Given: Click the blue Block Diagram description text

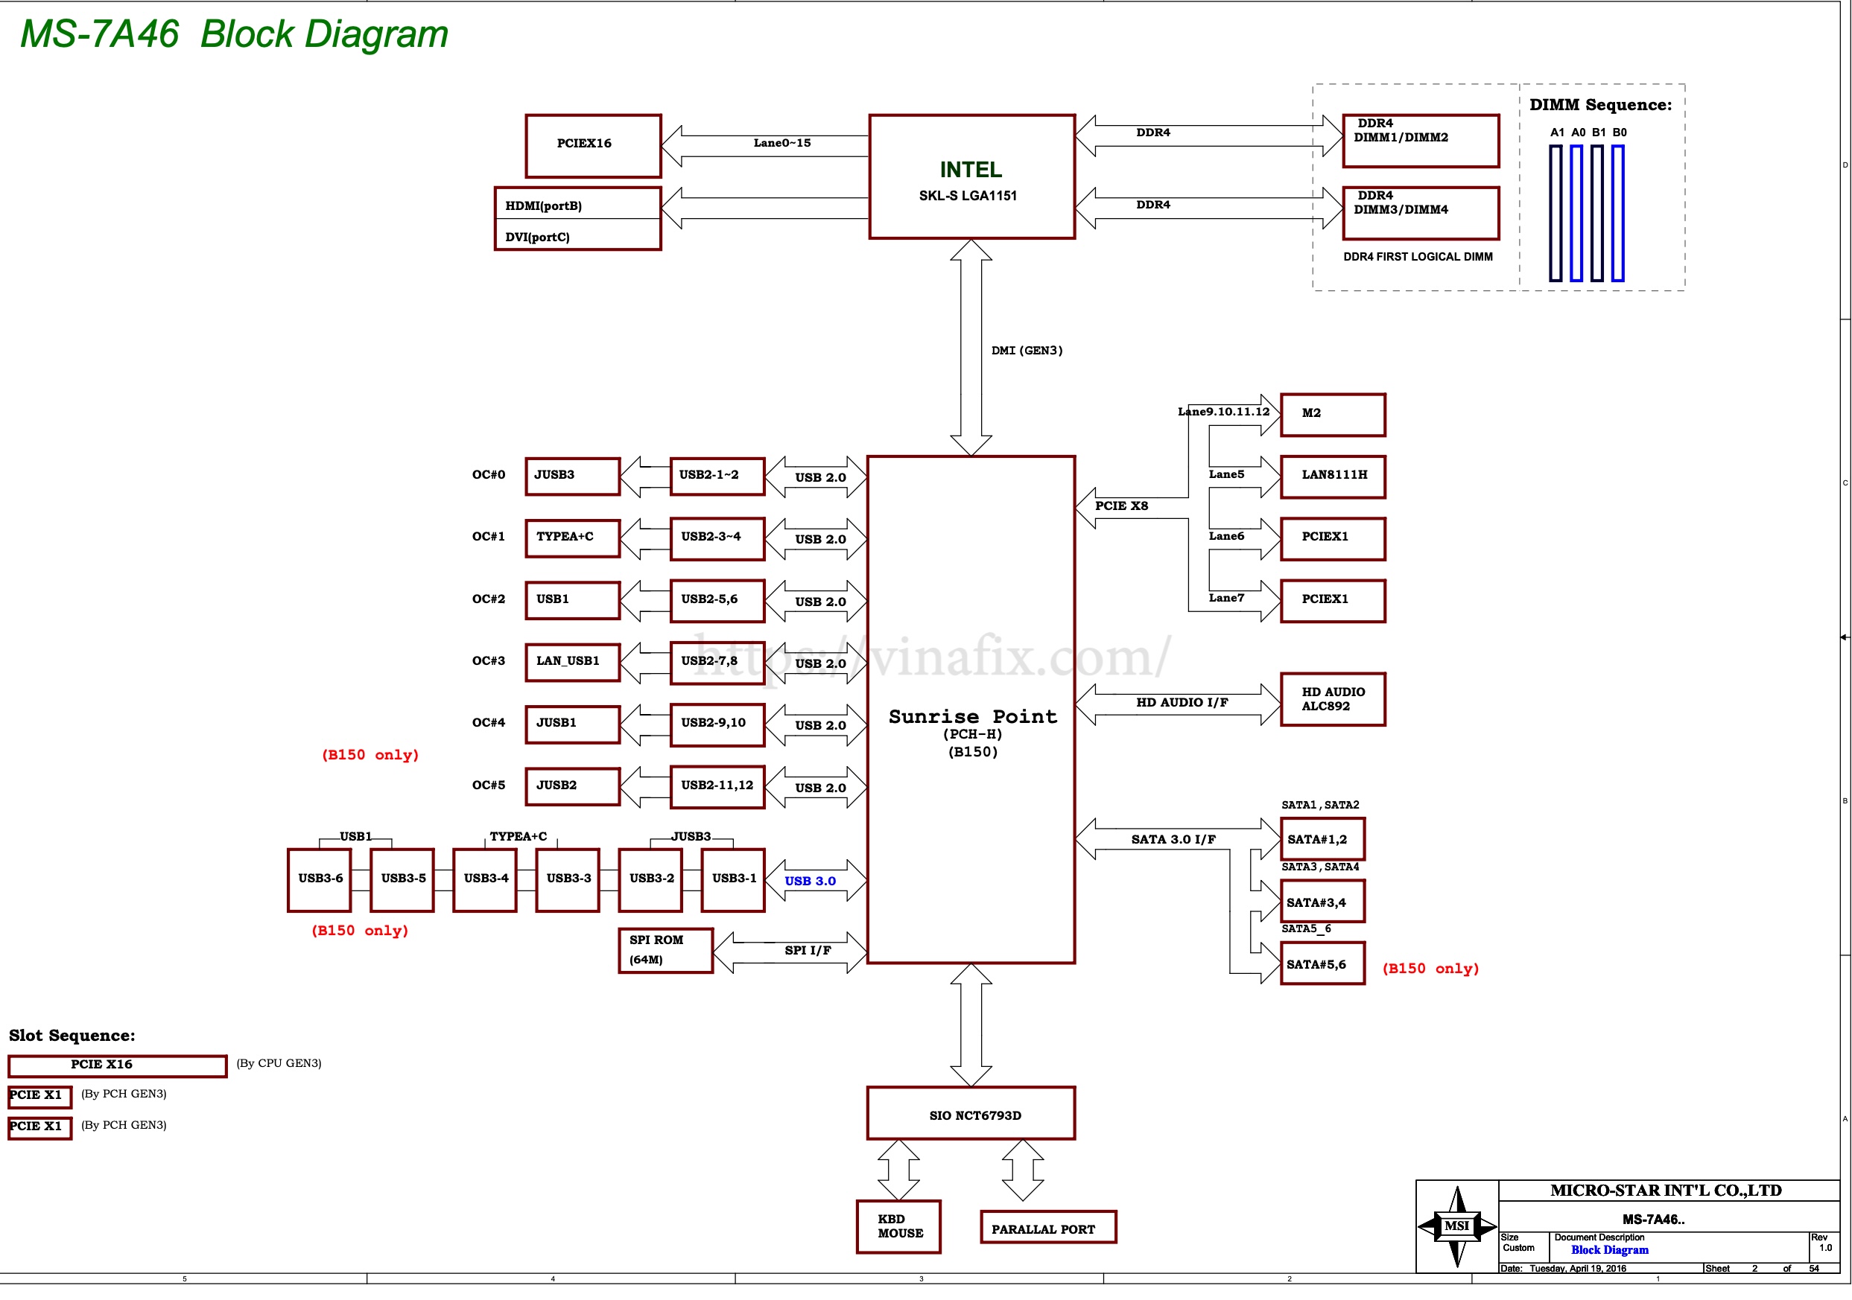Looking at the screenshot, I should point(1609,1251).
